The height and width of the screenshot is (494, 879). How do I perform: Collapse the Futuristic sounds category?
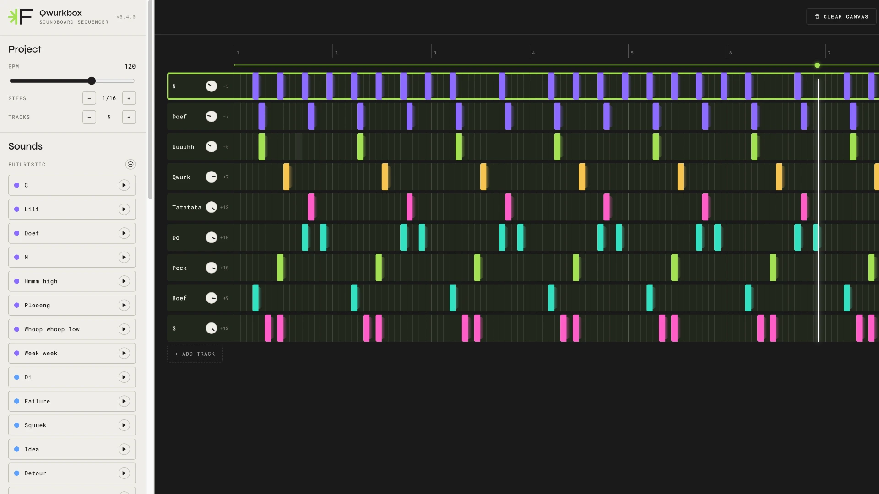point(130,165)
